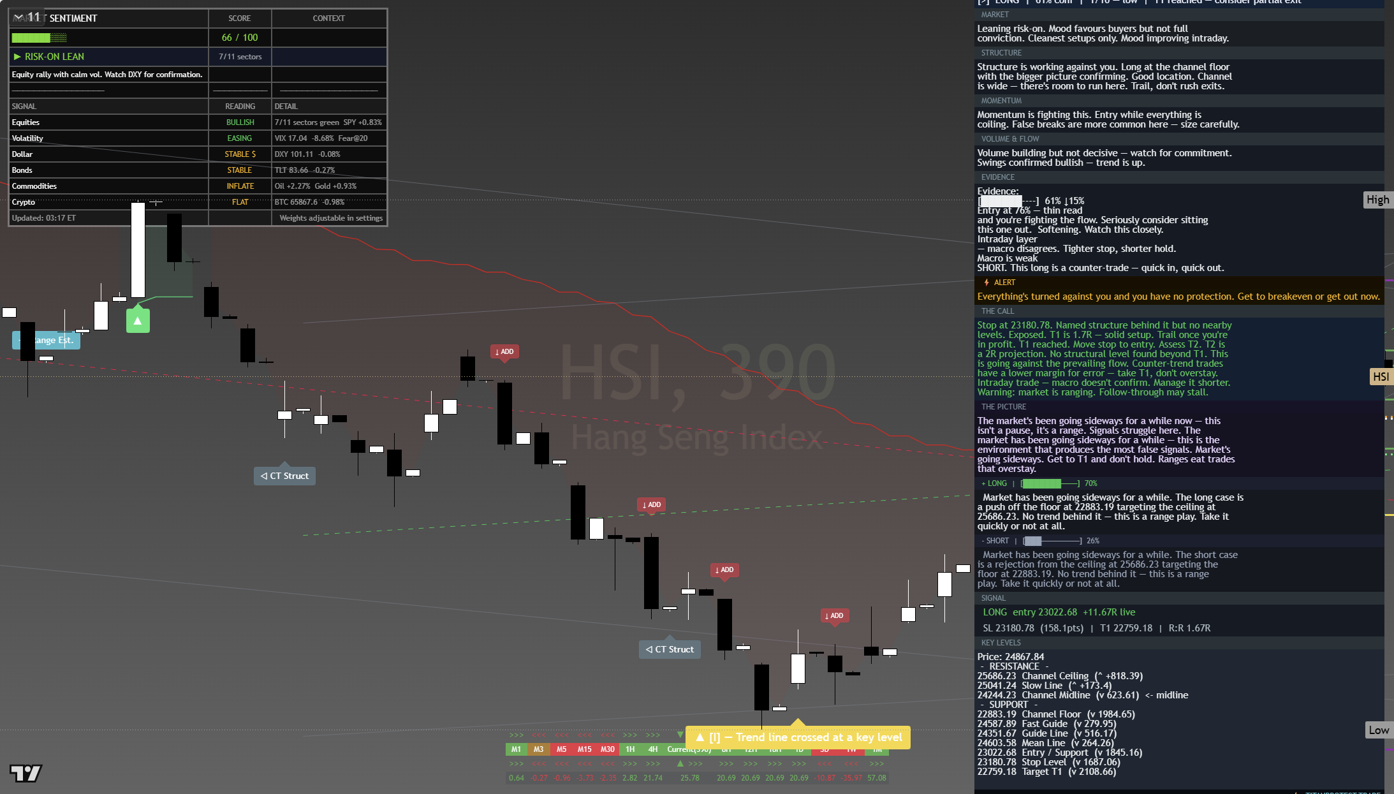Click the 'Volatility' signal row
This screenshot has width=1394, height=794.
(x=198, y=138)
